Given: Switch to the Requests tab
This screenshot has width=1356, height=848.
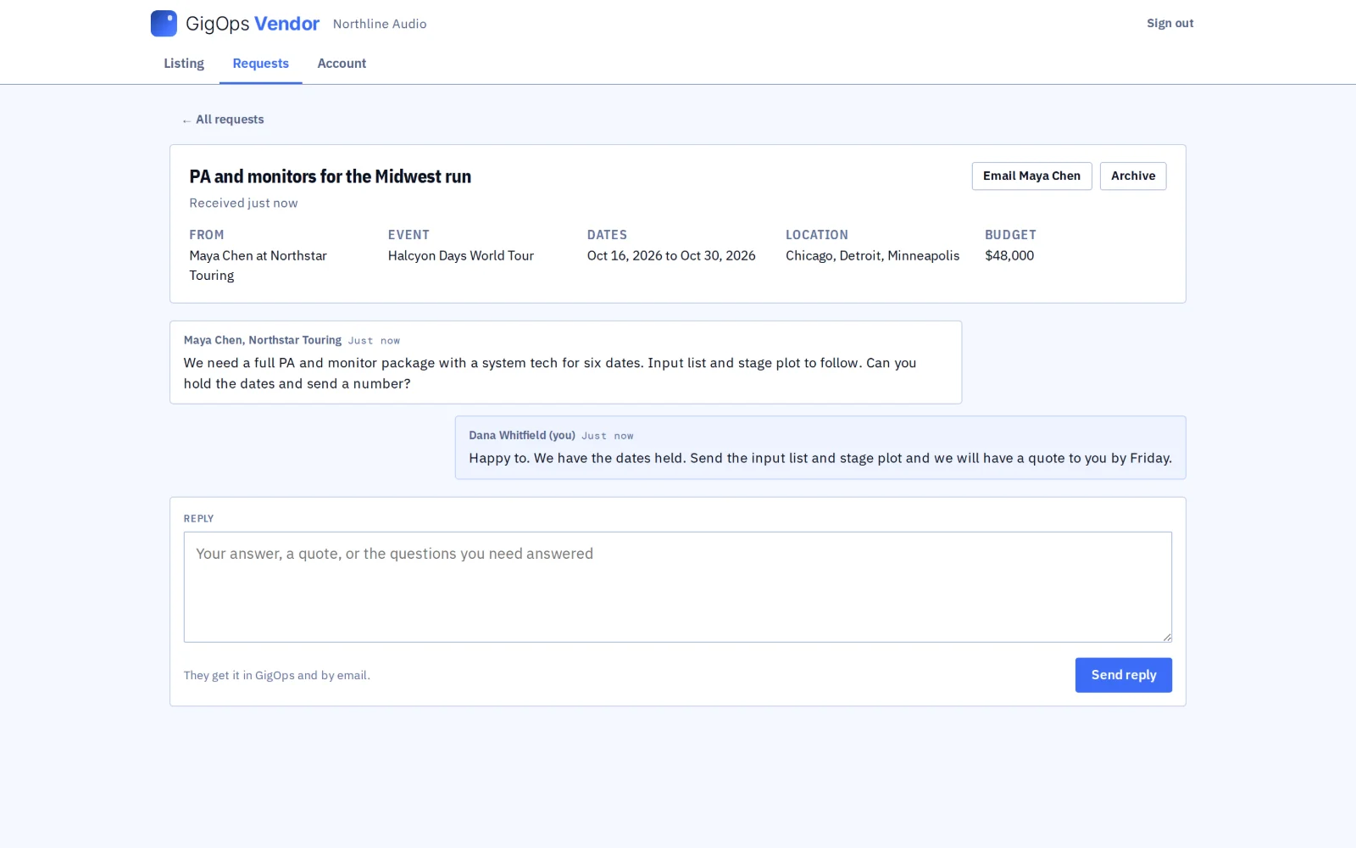Looking at the screenshot, I should coord(260,64).
